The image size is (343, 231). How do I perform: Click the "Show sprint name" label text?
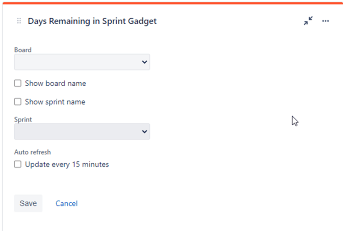(55, 101)
